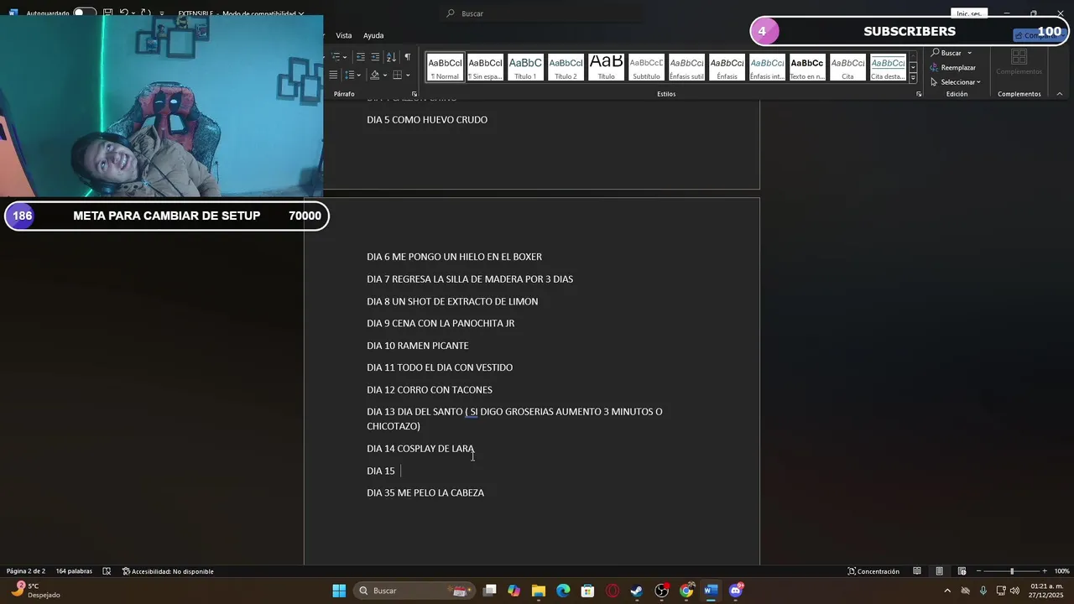The height and width of the screenshot is (604, 1074).
Task: Collapse the ribbon with the chevron
Action: [x=1060, y=94]
